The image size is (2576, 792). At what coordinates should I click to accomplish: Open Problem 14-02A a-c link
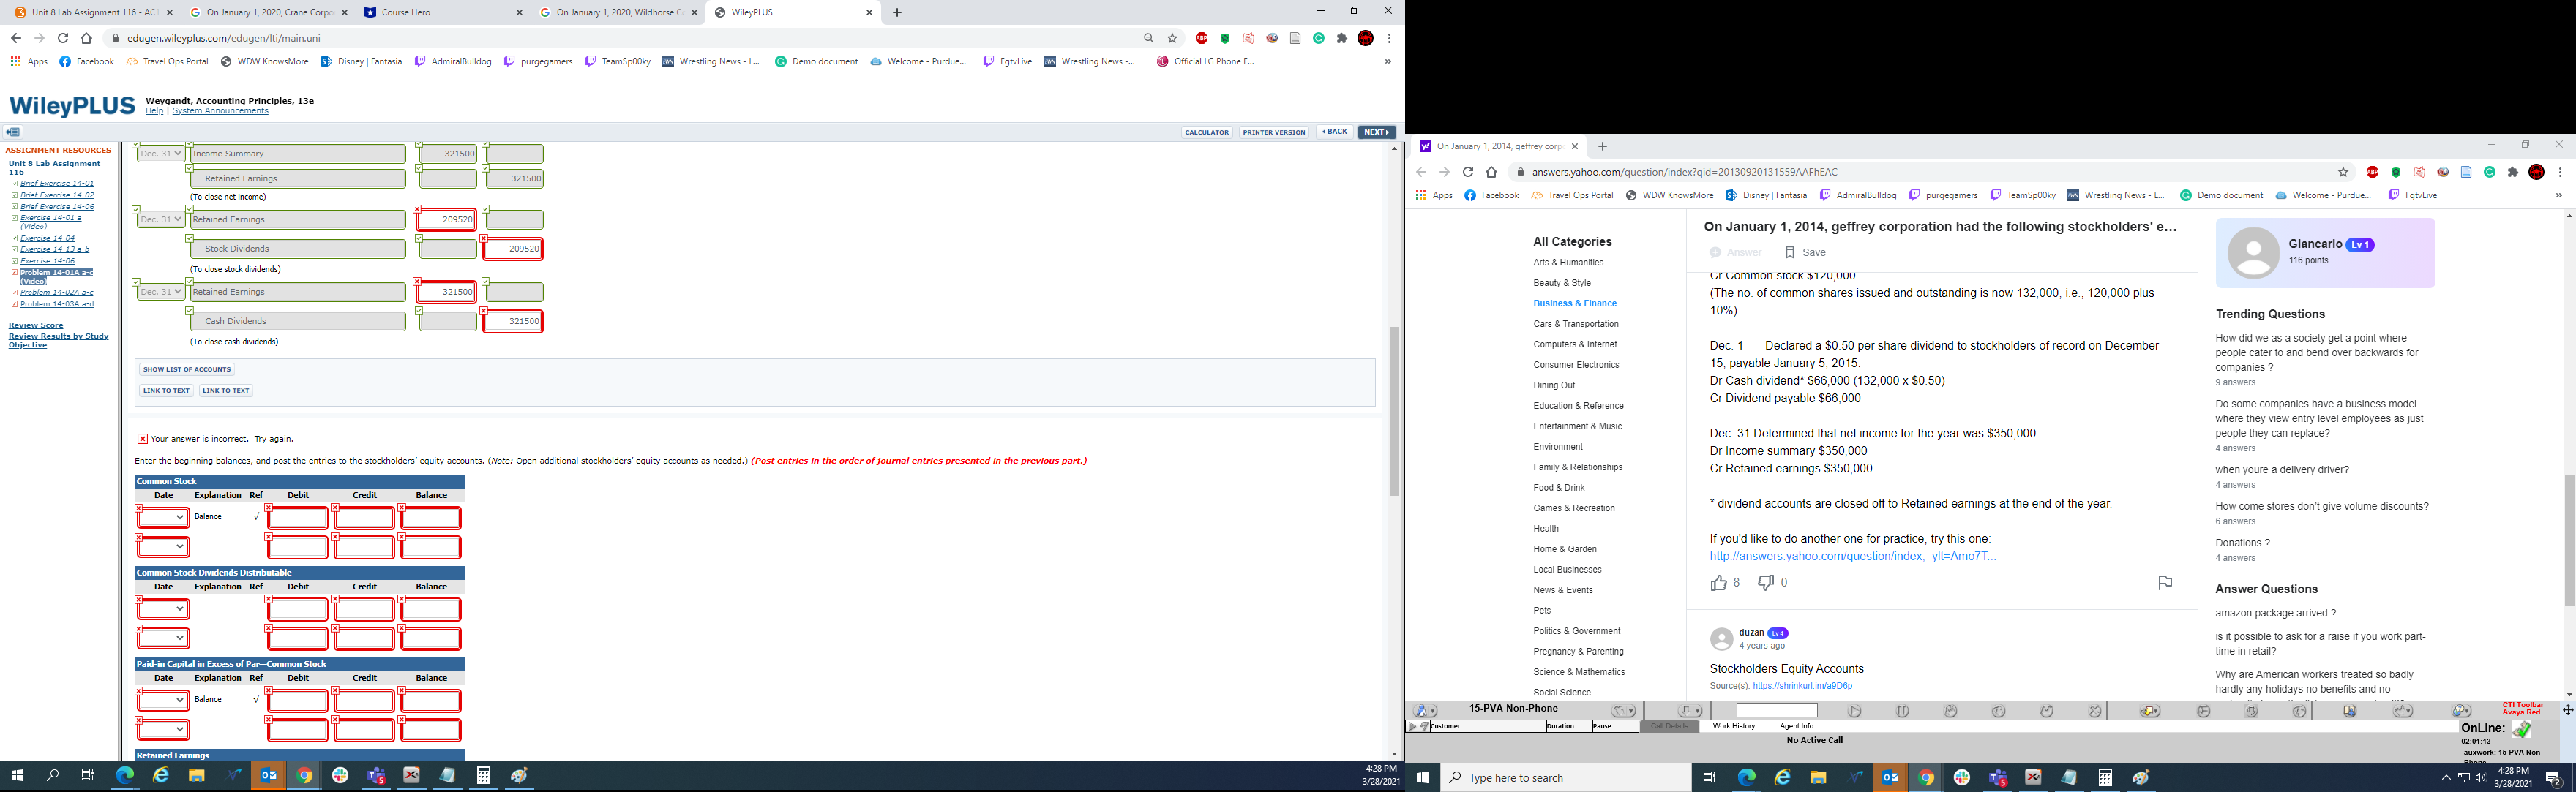pyautogui.click(x=57, y=293)
